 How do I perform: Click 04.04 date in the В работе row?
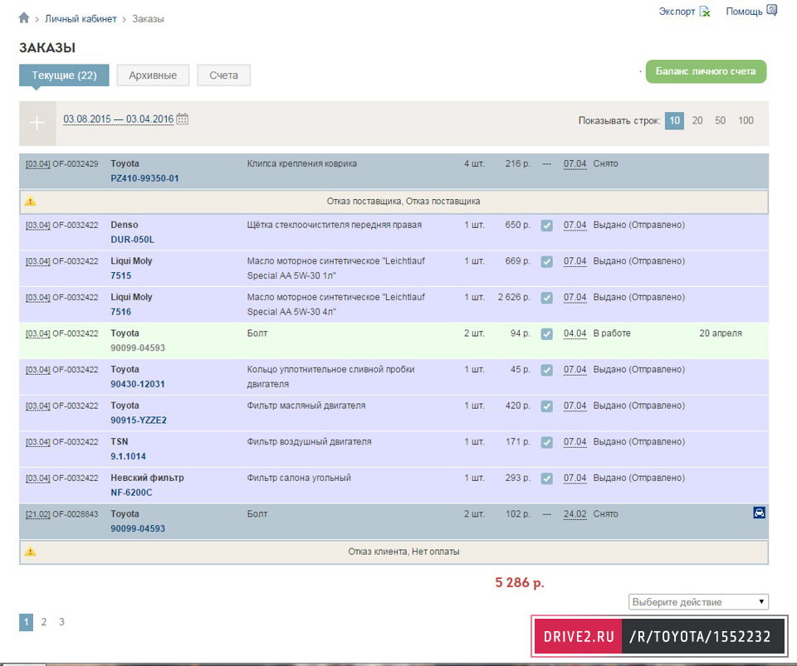(x=575, y=333)
